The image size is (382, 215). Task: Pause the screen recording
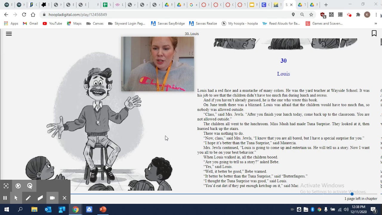click(x=5, y=198)
